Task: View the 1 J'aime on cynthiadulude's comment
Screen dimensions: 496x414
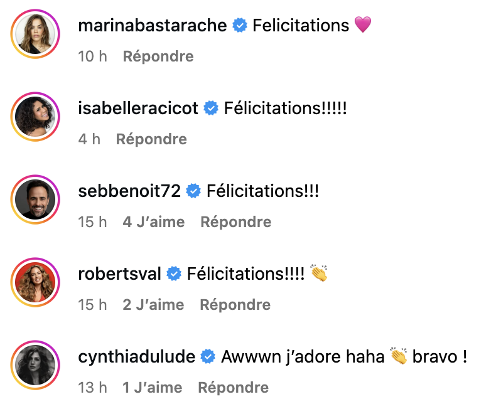Action: [153, 388]
